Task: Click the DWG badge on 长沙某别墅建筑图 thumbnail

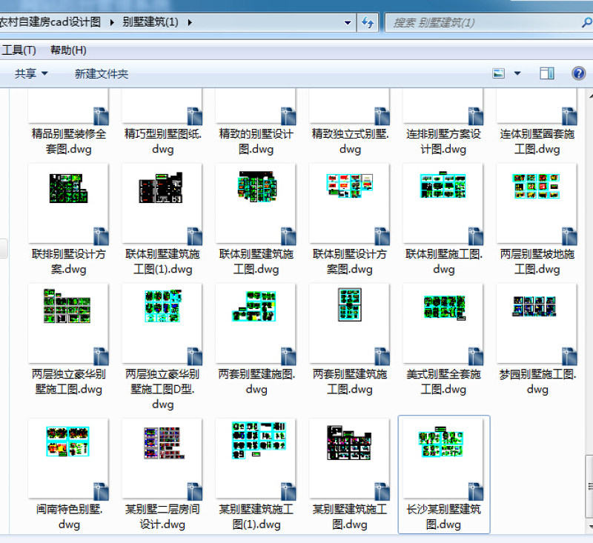Action: 476,491
